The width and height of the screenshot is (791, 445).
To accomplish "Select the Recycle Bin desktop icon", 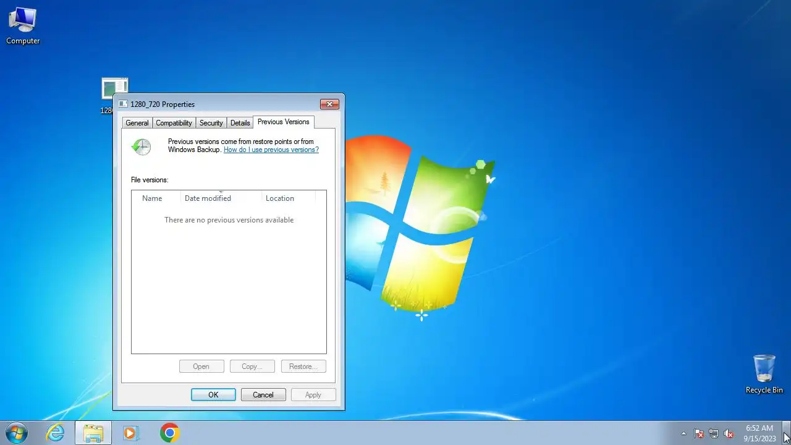I will point(764,374).
